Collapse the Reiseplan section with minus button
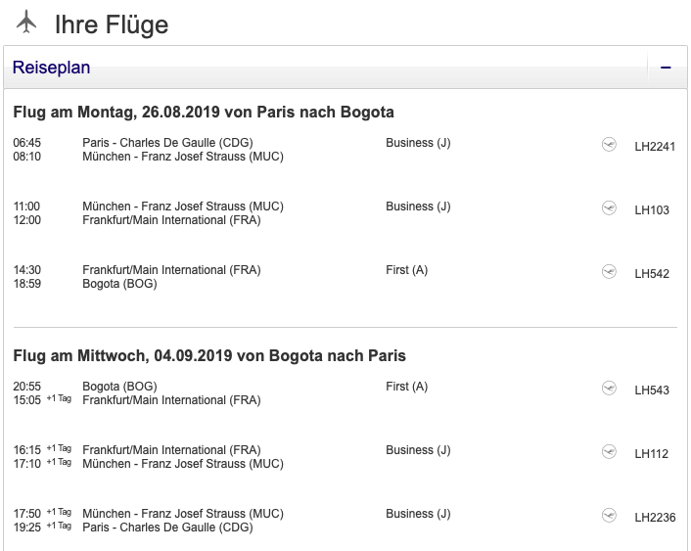Image resolution: width=691 pixels, height=551 pixels. 666,68
